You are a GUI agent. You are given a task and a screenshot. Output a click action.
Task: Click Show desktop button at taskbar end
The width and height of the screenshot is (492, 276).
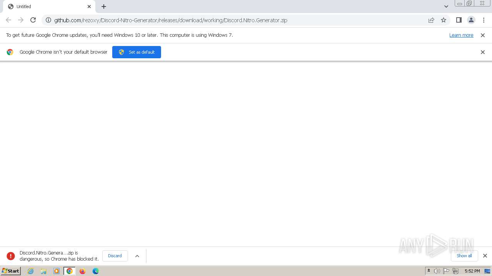click(487, 271)
